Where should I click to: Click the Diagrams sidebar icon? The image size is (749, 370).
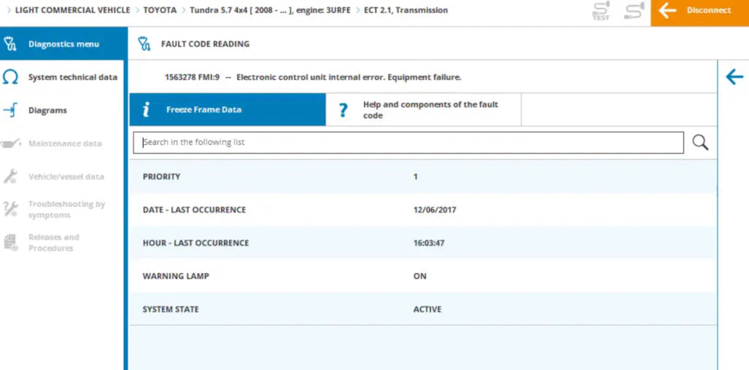10,110
